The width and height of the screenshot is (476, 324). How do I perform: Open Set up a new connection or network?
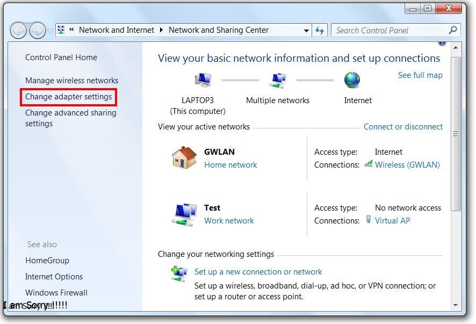click(x=258, y=272)
